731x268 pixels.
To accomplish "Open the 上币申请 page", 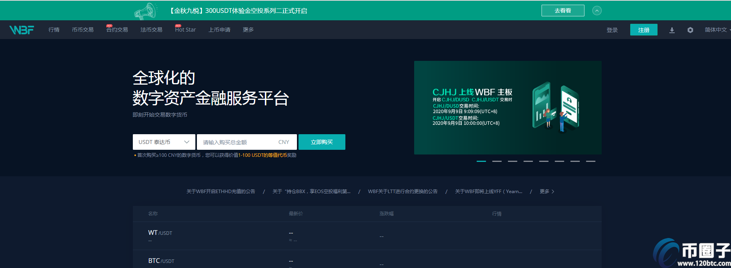I will [219, 30].
